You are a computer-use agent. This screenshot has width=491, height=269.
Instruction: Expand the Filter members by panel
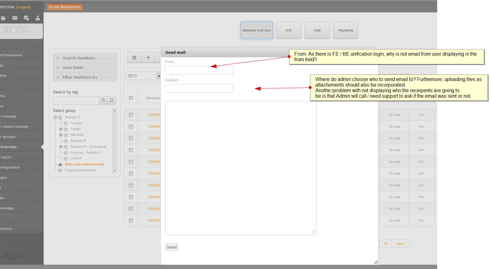point(85,77)
